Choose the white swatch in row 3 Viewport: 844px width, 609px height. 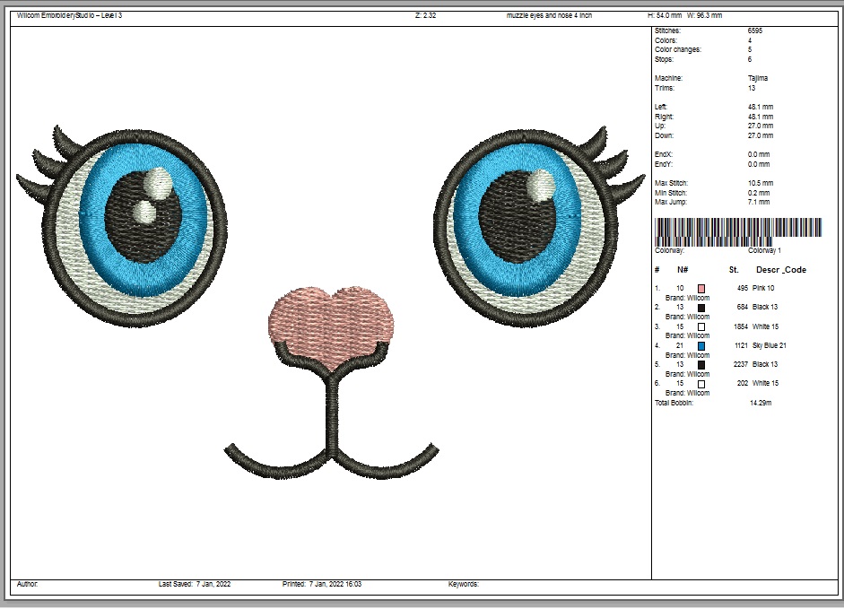(x=701, y=326)
